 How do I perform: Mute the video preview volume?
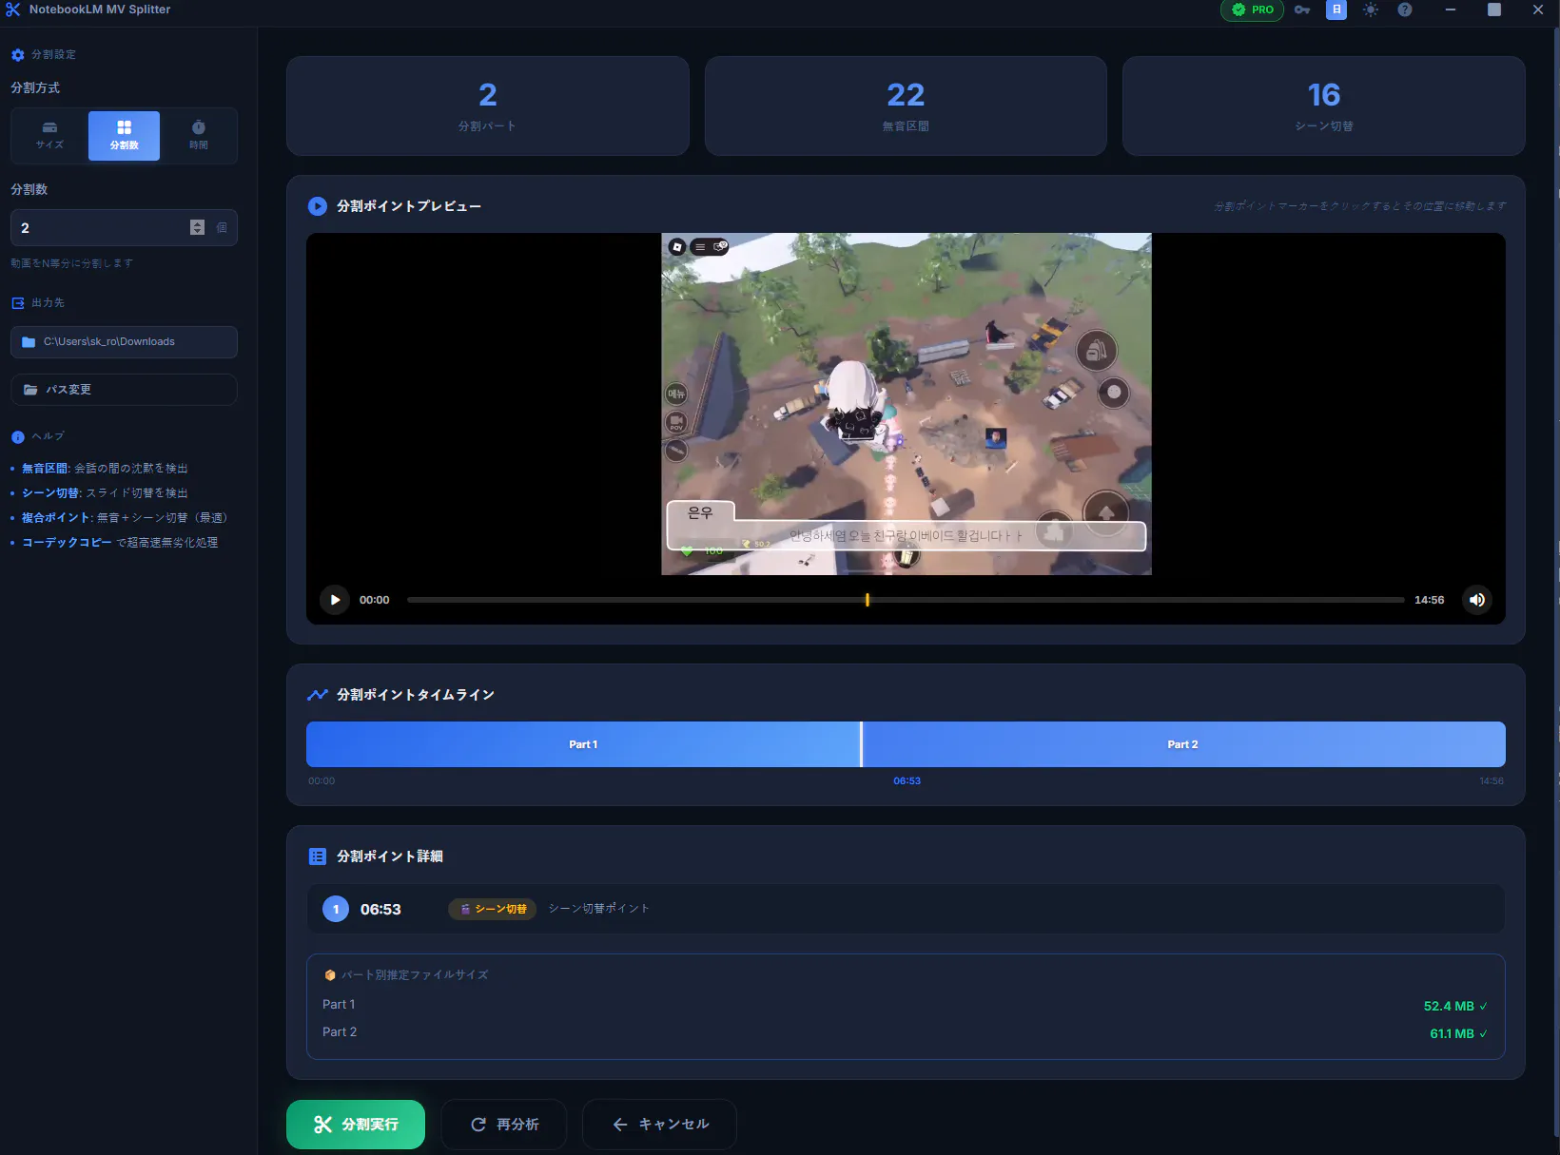[x=1477, y=600]
